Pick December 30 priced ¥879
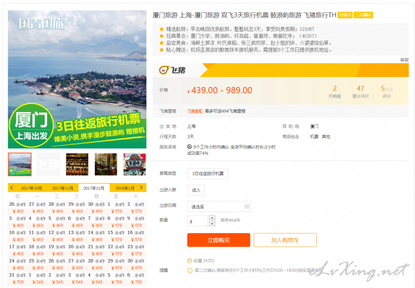The width and height of the screenshot is (415, 288). point(136,264)
